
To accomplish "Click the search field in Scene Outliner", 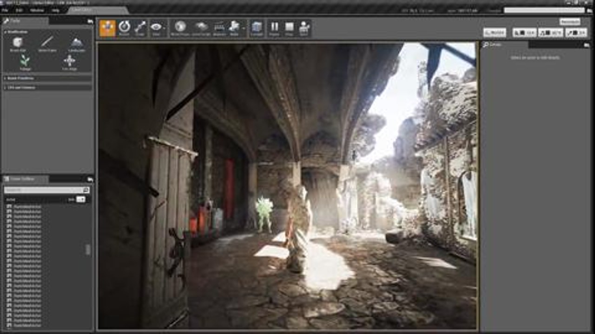I will point(46,190).
